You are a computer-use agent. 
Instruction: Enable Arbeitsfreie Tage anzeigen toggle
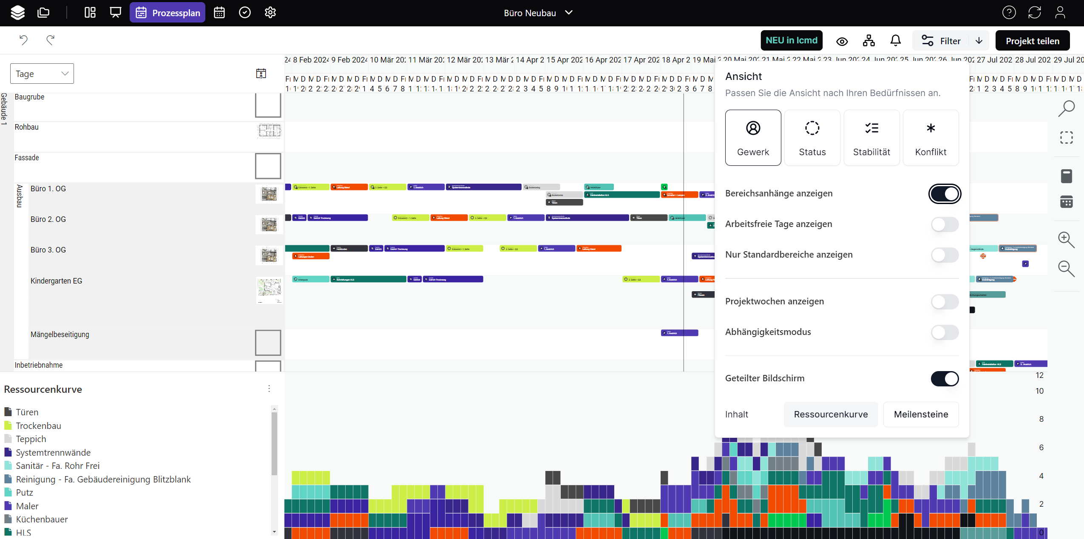(x=945, y=224)
